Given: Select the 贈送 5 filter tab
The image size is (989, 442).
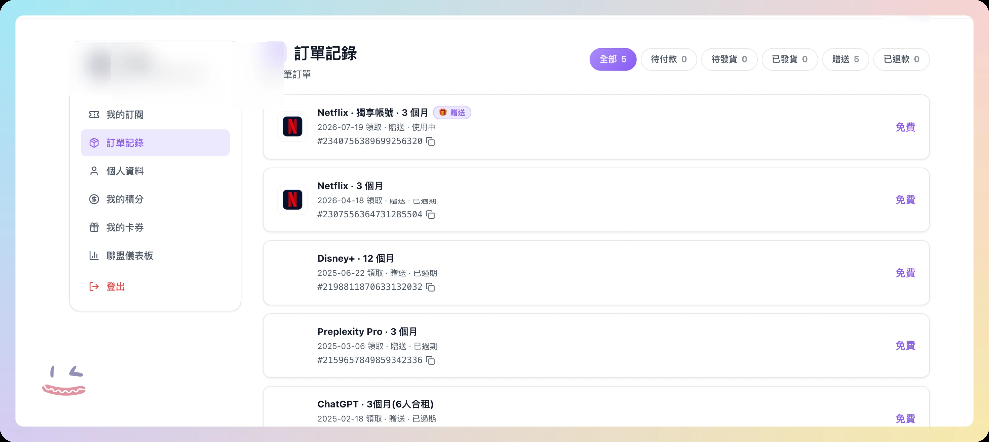Looking at the screenshot, I should pos(845,59).
